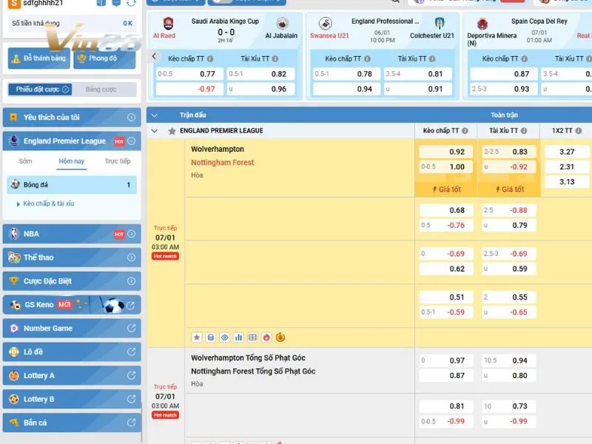
Task: Click the Colchester U21 team crest
Action: pyautogui.click(x=439, y=24)
